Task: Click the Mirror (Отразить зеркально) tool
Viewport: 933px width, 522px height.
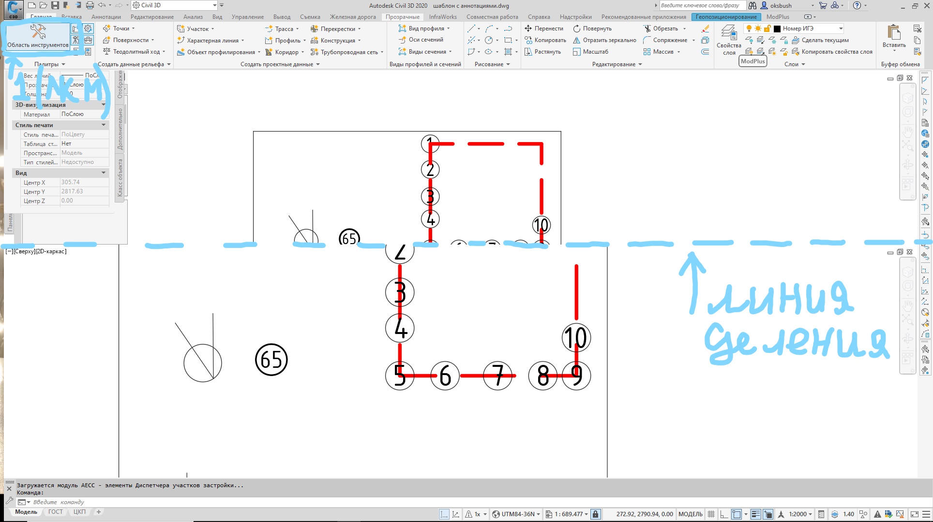Action: coord(604,40)
